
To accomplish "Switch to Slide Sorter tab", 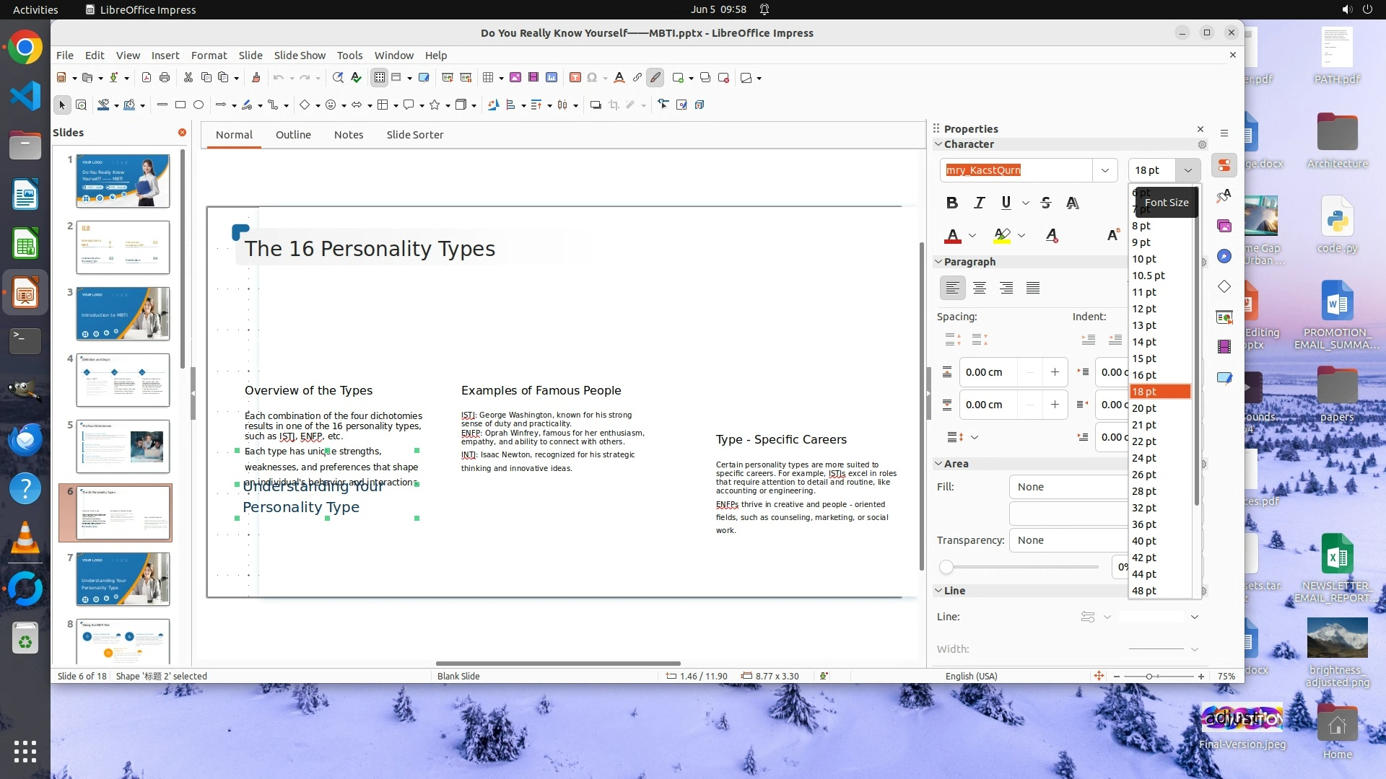I will coord(414,135).
